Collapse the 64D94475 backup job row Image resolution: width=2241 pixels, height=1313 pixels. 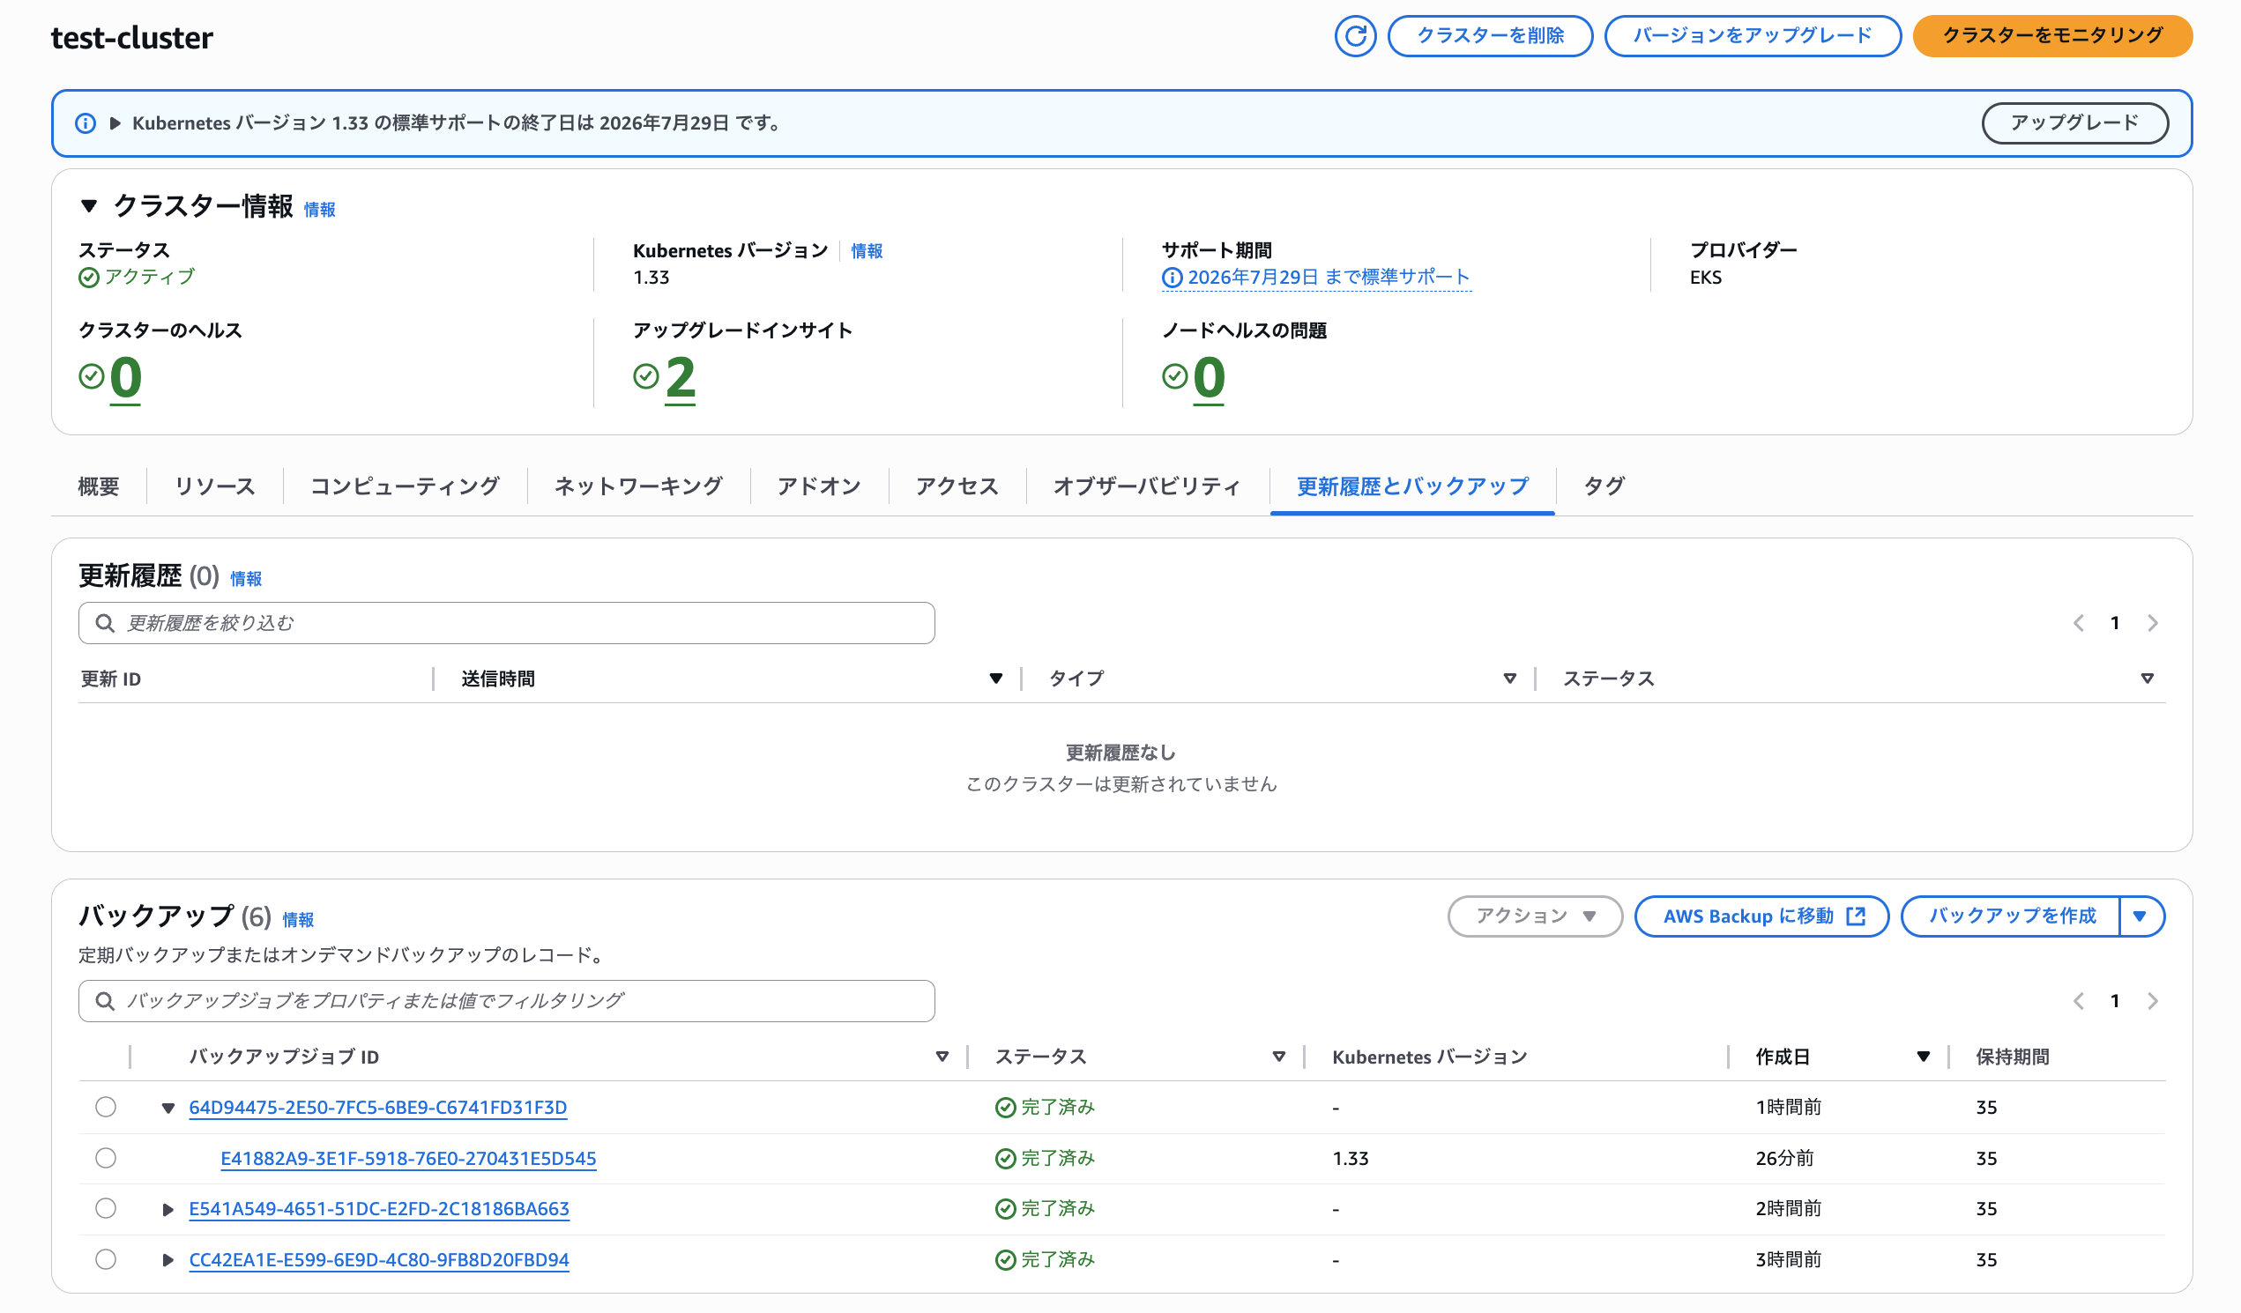point(168,1108)
